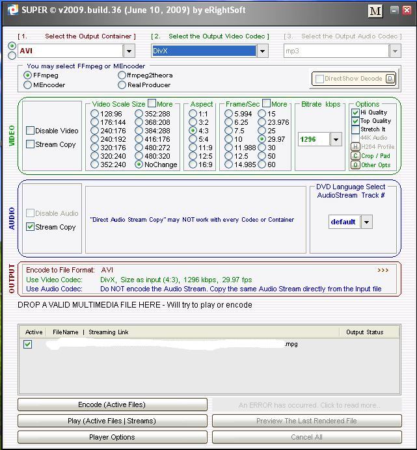
Task: Select 25 frames per second
Action: [x=262, y=131]
